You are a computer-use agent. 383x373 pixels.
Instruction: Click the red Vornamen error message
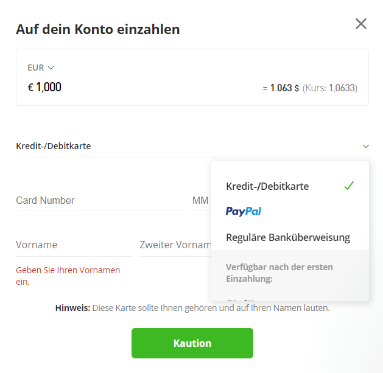tap(68, 276)
